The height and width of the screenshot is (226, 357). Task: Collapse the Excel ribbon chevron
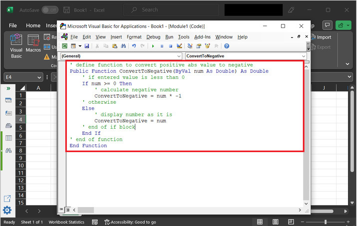click(x=347, y=64)
